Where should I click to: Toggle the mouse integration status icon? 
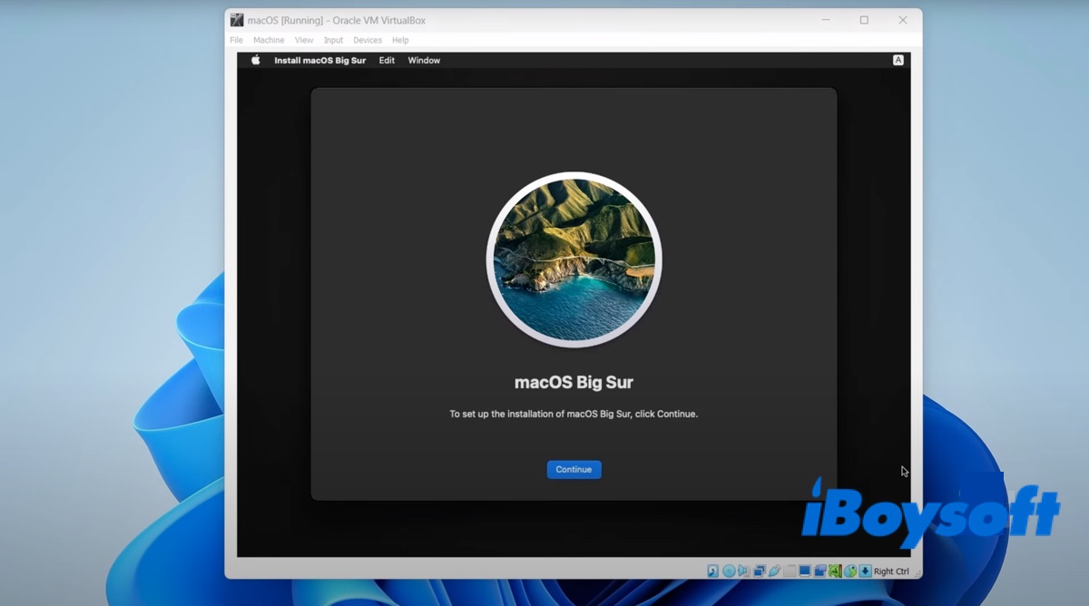point(850,572)
